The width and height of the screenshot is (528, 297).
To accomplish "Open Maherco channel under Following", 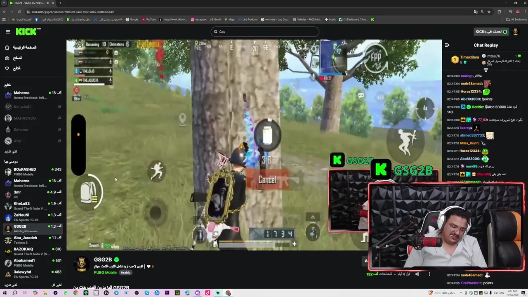I will (33, 95).
